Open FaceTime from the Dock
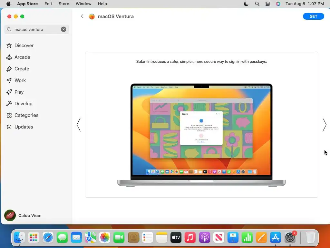The image size is (330, 248). [119, 237]
